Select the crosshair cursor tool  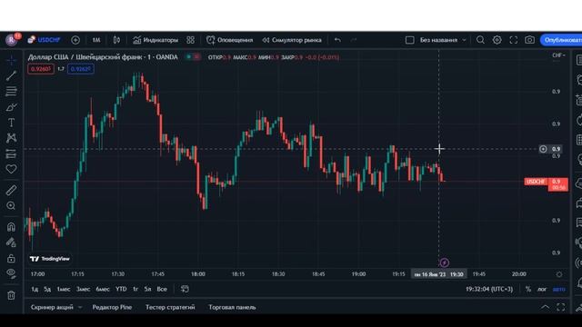click(x=11, y=60)
